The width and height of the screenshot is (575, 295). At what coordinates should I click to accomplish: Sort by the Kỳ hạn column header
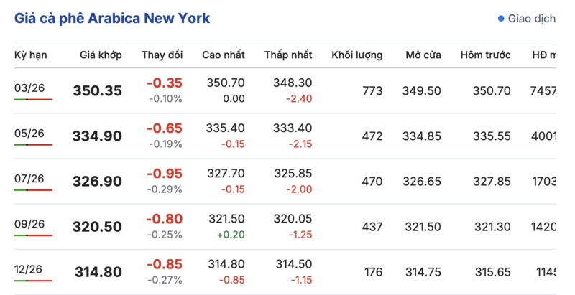pos(29,55)
